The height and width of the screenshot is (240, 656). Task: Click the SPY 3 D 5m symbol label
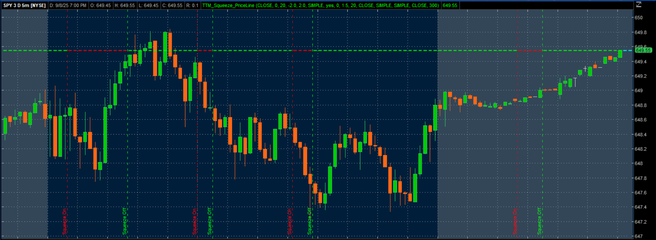(x=24, y=6)
